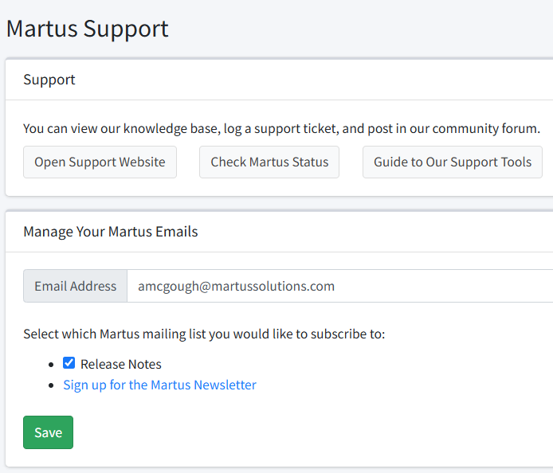
Task: Open Guide to Our Support Tools
Action: tap(453, 162)
